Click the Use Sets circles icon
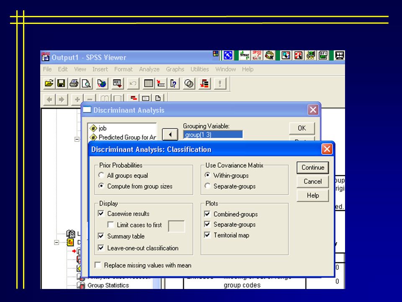The image size is (402, 302). pyautogui.click(x=189, y=83)
